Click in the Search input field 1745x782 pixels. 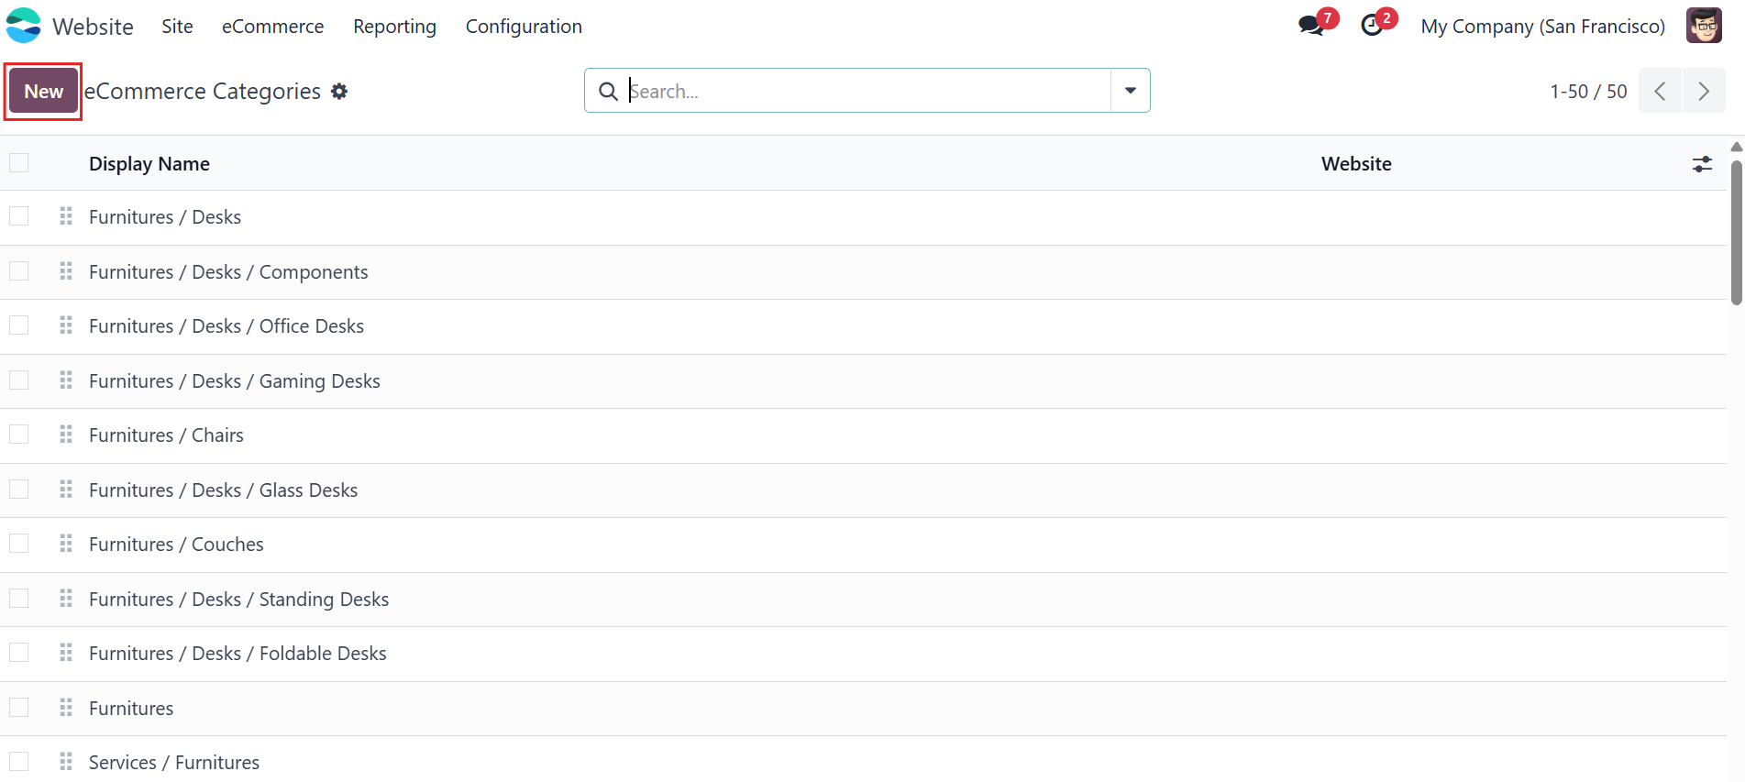click(x=866, y=91)
